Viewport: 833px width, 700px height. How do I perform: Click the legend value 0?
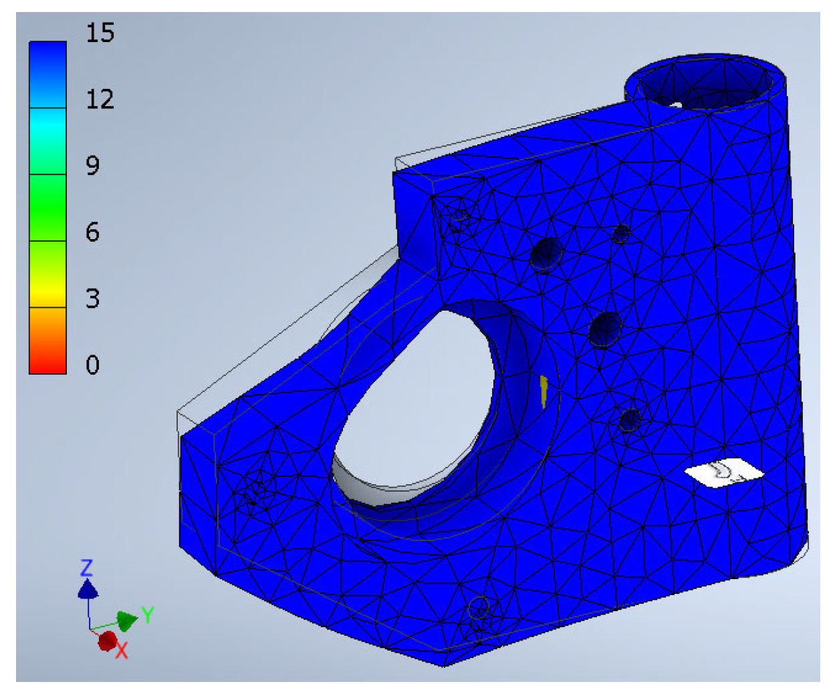click(x=93, y=365)
